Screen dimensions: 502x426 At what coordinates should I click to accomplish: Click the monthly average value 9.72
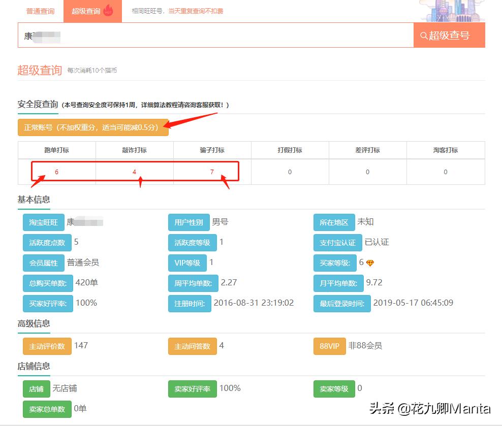click(x=374, y=283)
